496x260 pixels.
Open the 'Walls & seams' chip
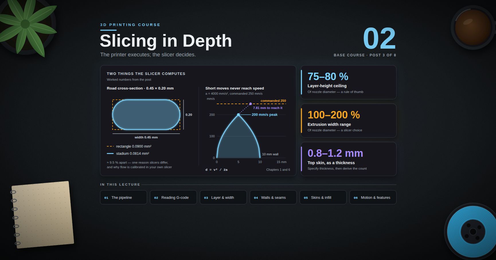point(273,197)
